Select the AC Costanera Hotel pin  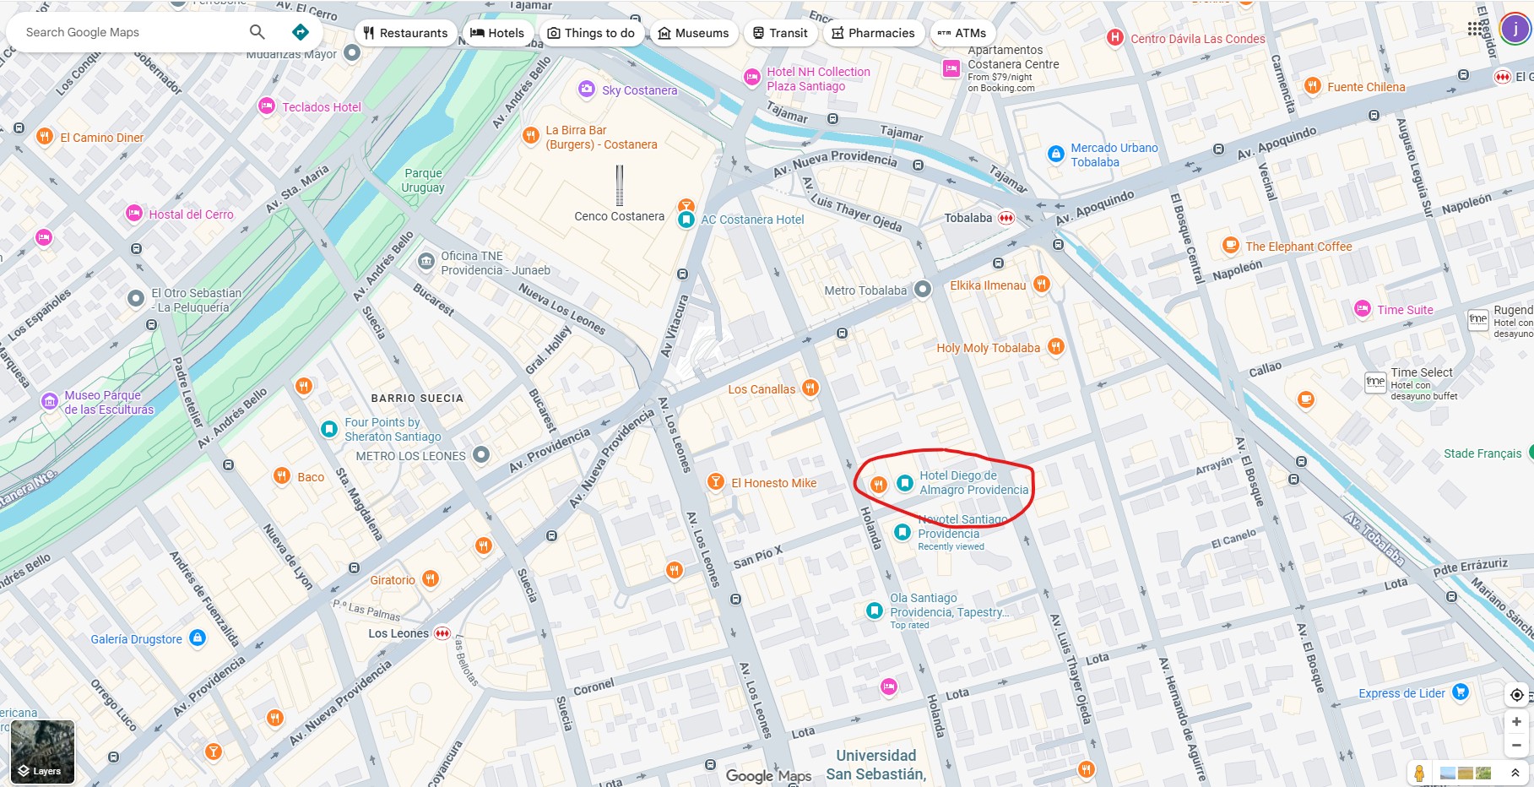pyautogui.click(x=686, y=220)
